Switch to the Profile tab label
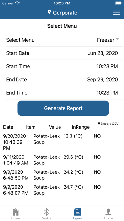Viewport: 124px width, 221px height. pyautogui.click(x=108, y=218)
